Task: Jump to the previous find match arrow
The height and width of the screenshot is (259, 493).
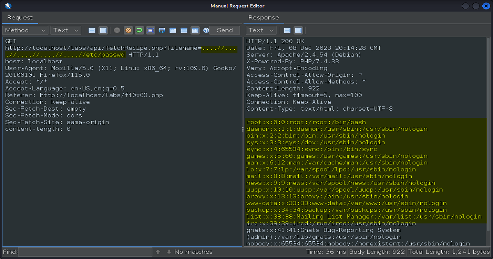Action: click(158, 252)
